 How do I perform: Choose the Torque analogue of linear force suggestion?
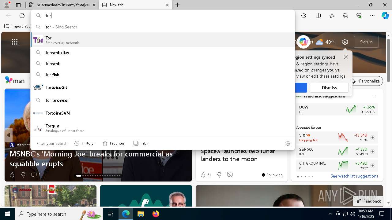(163, 128)
